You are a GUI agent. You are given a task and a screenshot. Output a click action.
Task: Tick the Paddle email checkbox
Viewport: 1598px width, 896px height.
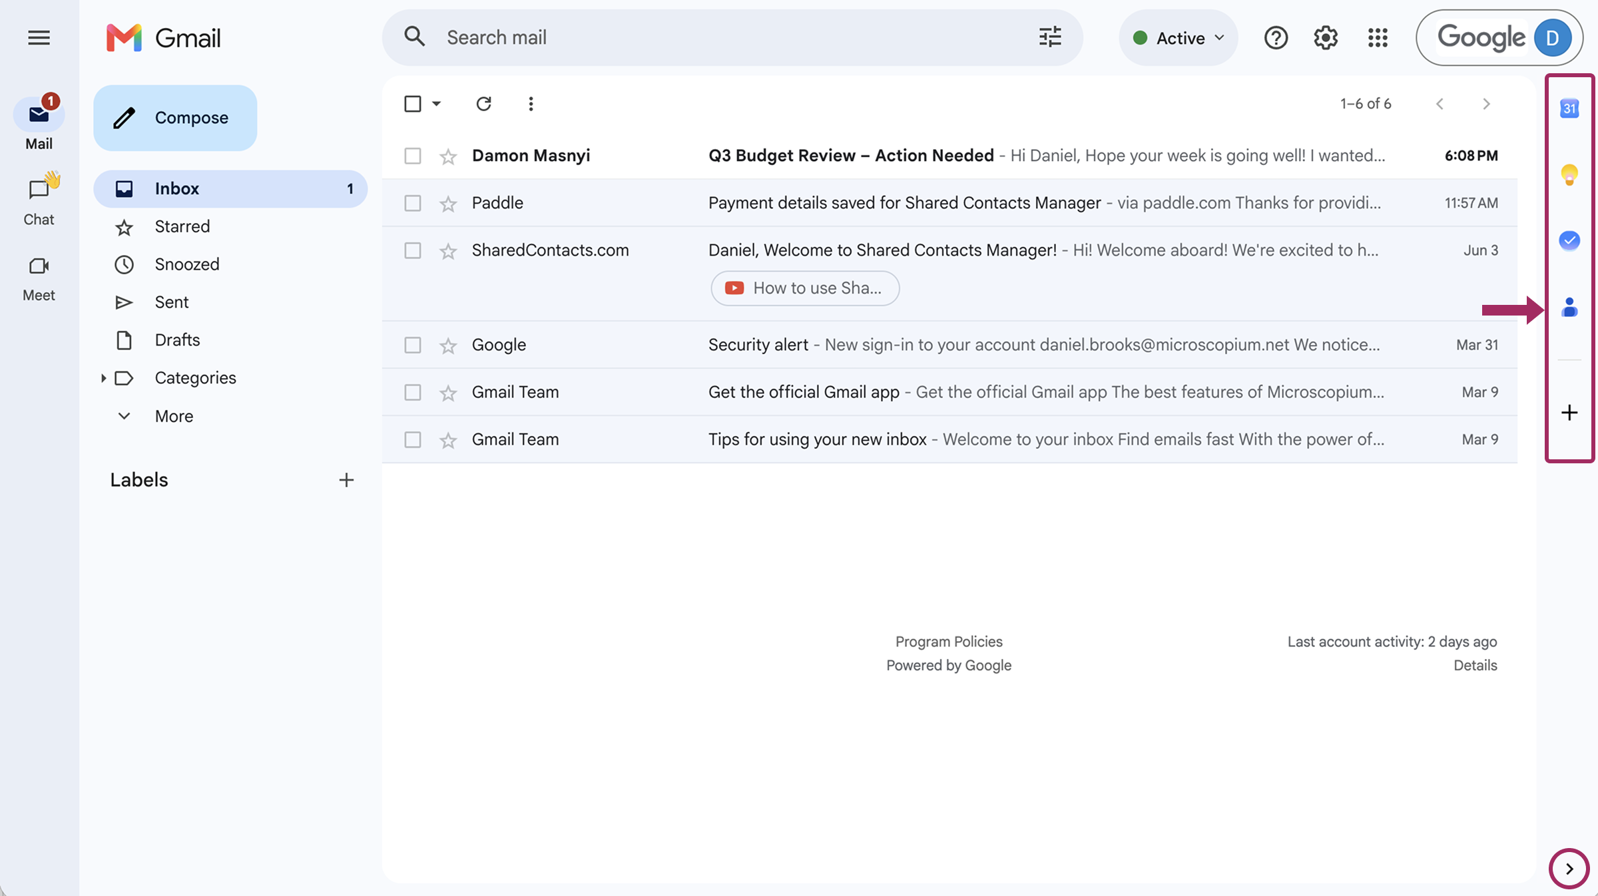pyautogui.click(x=413, y=203)
